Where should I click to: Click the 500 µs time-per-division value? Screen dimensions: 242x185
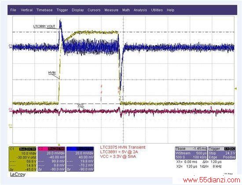(x=201, y=153)
